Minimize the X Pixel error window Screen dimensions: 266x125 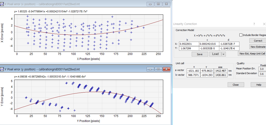[151, 4]
